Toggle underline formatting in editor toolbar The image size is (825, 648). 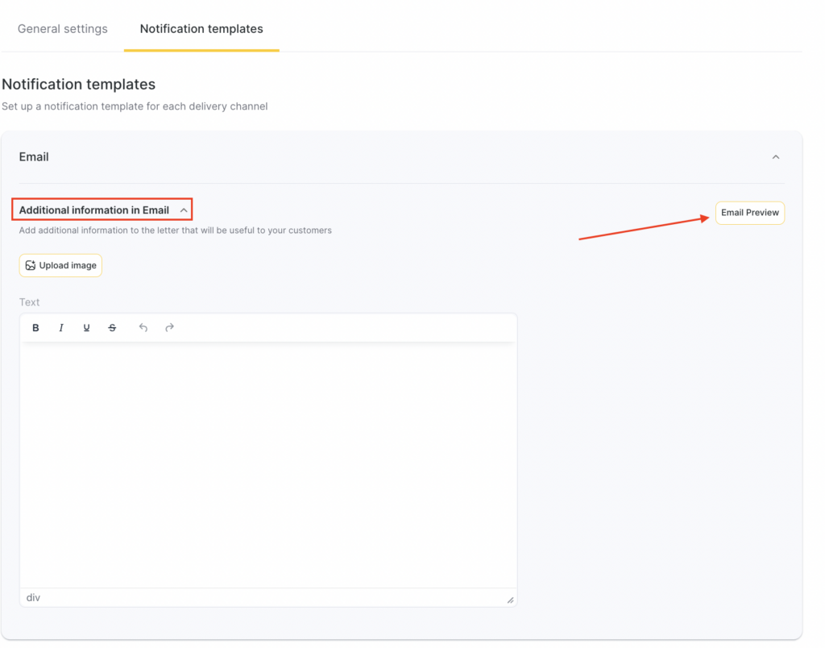point(86,328)
